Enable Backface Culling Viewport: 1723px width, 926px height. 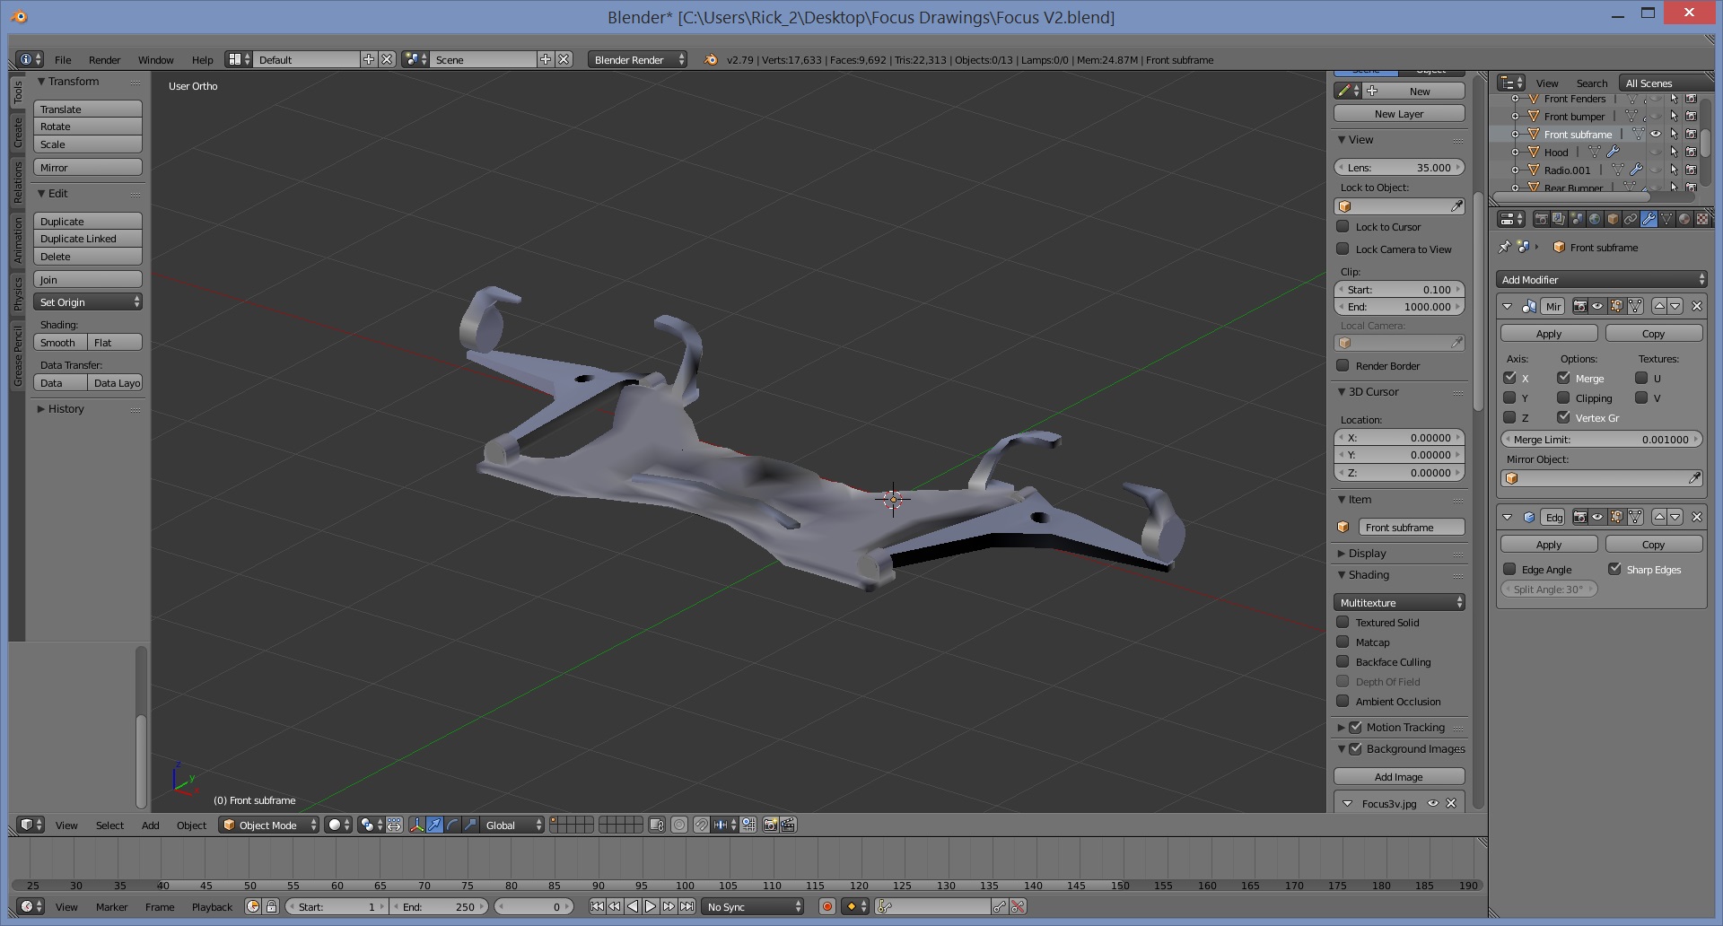1343,661
